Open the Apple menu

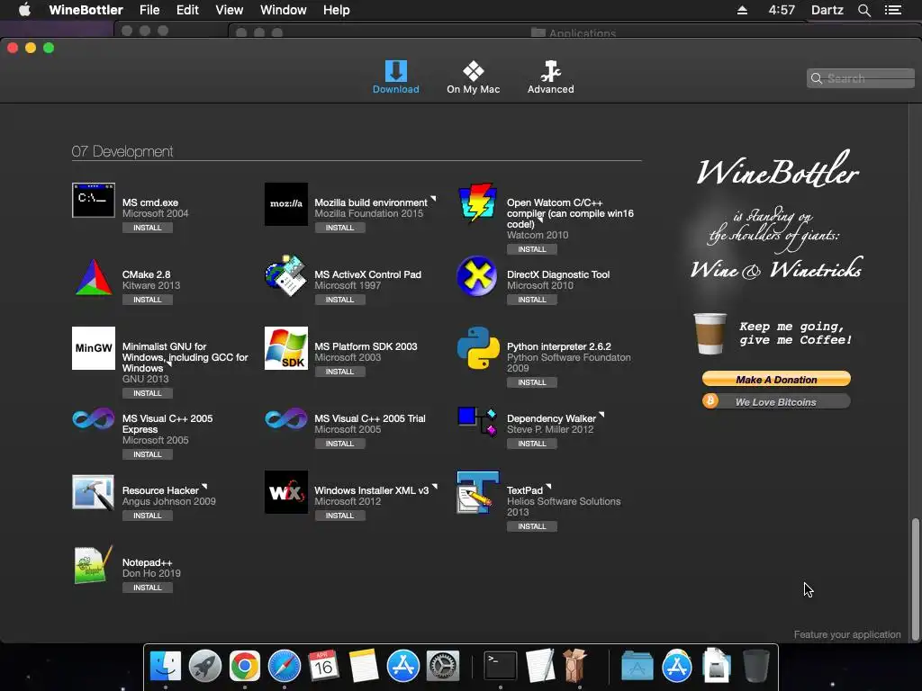pos(24,10)
